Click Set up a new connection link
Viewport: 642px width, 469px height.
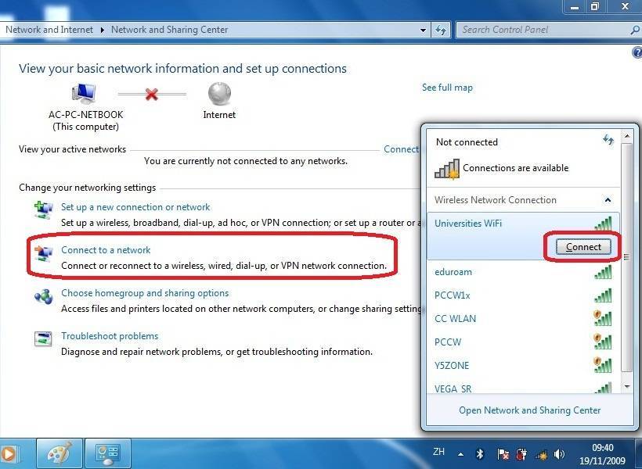[135, 207]
